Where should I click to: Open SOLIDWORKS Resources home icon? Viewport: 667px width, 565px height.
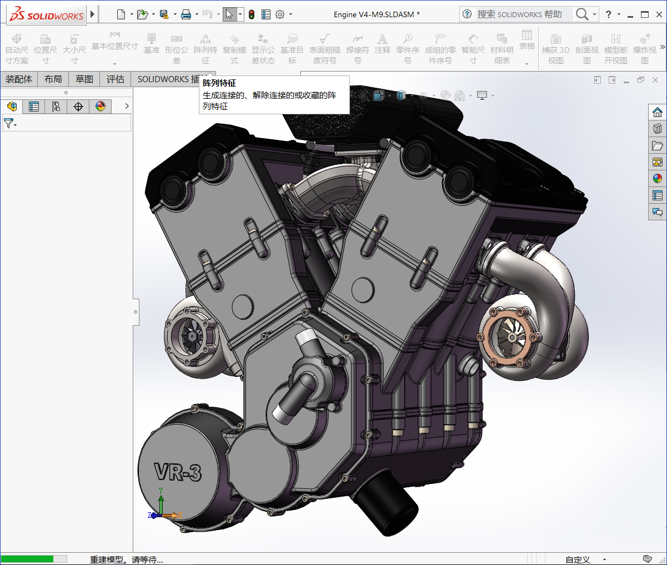pos(658,112)
